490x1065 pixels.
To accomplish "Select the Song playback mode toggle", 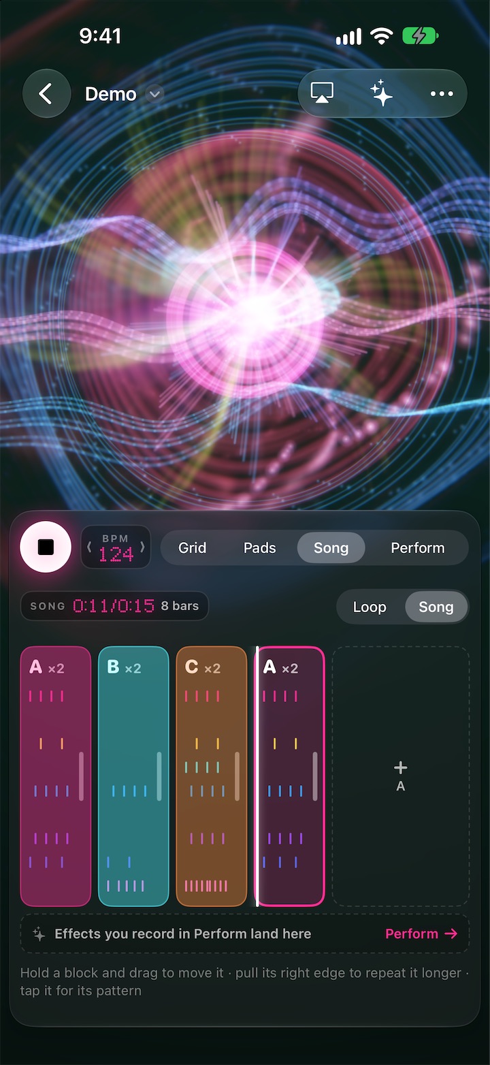I will click(436, 607).
